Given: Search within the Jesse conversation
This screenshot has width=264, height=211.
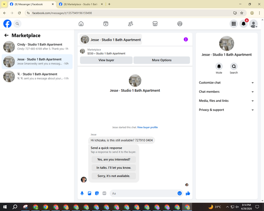Looking at the screenshot, I should tap(234, 66).
